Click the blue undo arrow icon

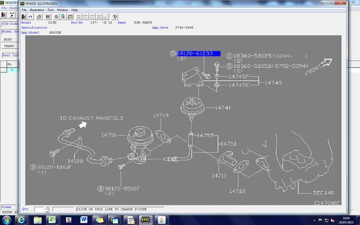tap(30, 16)
